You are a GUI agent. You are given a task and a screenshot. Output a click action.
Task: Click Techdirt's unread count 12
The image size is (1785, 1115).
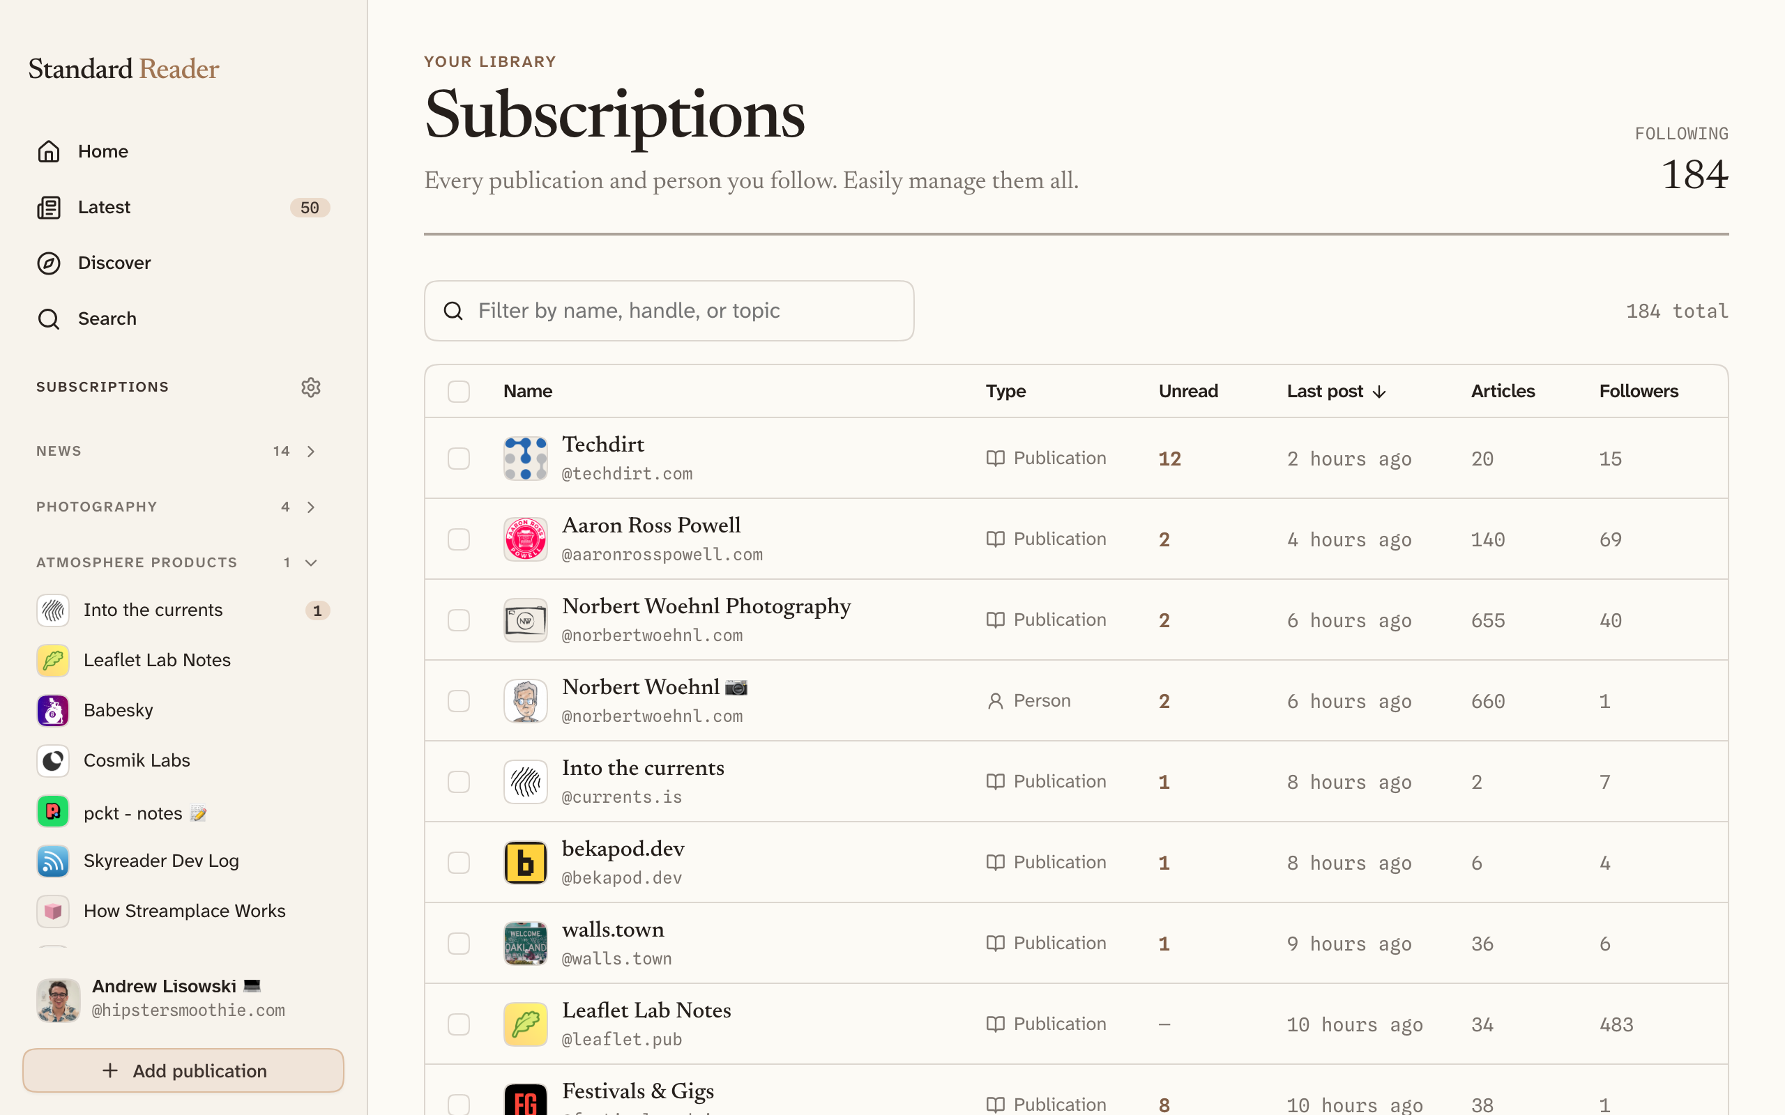click(1170, 459)
